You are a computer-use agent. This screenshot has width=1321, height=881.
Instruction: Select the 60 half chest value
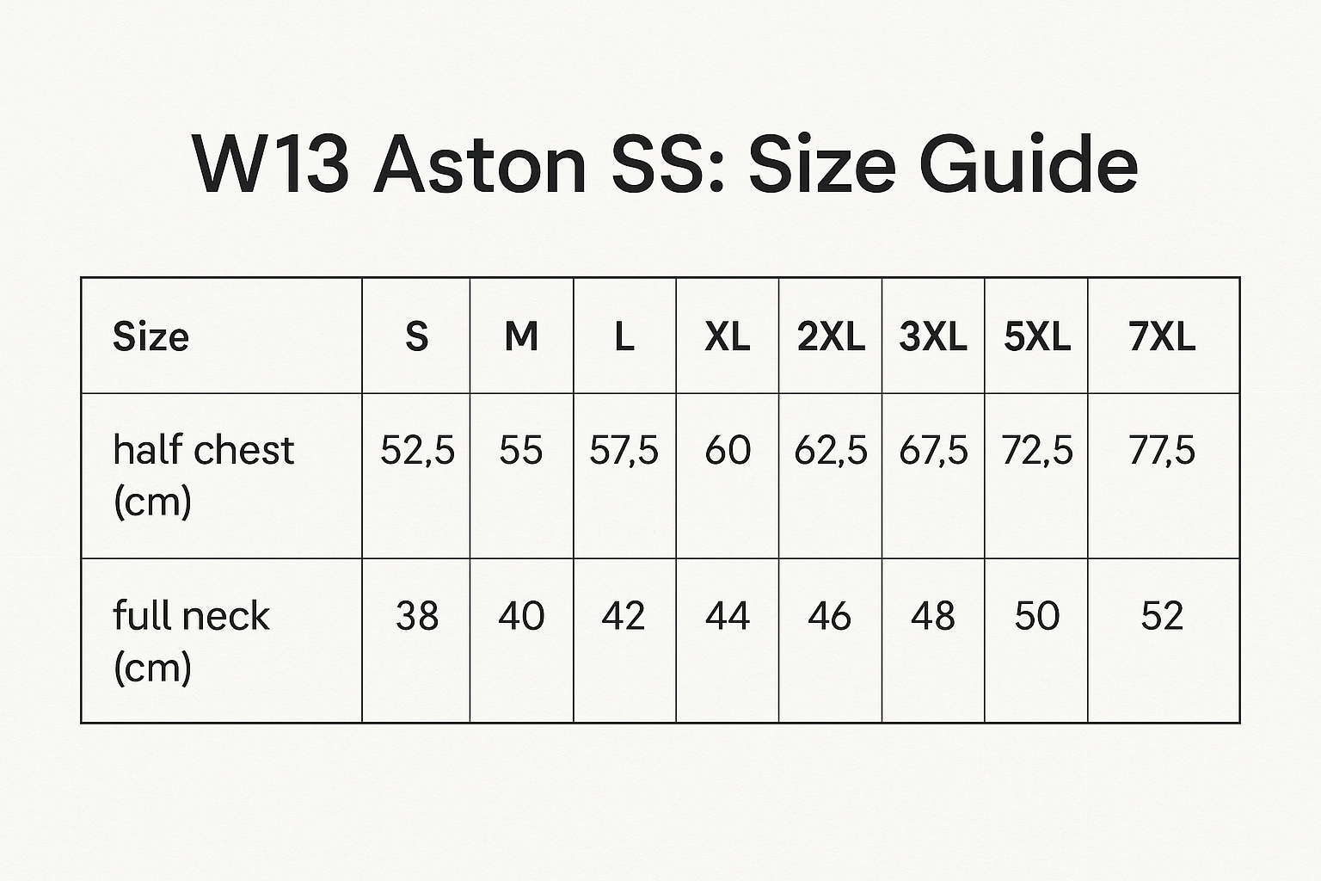tap(728, 451)
